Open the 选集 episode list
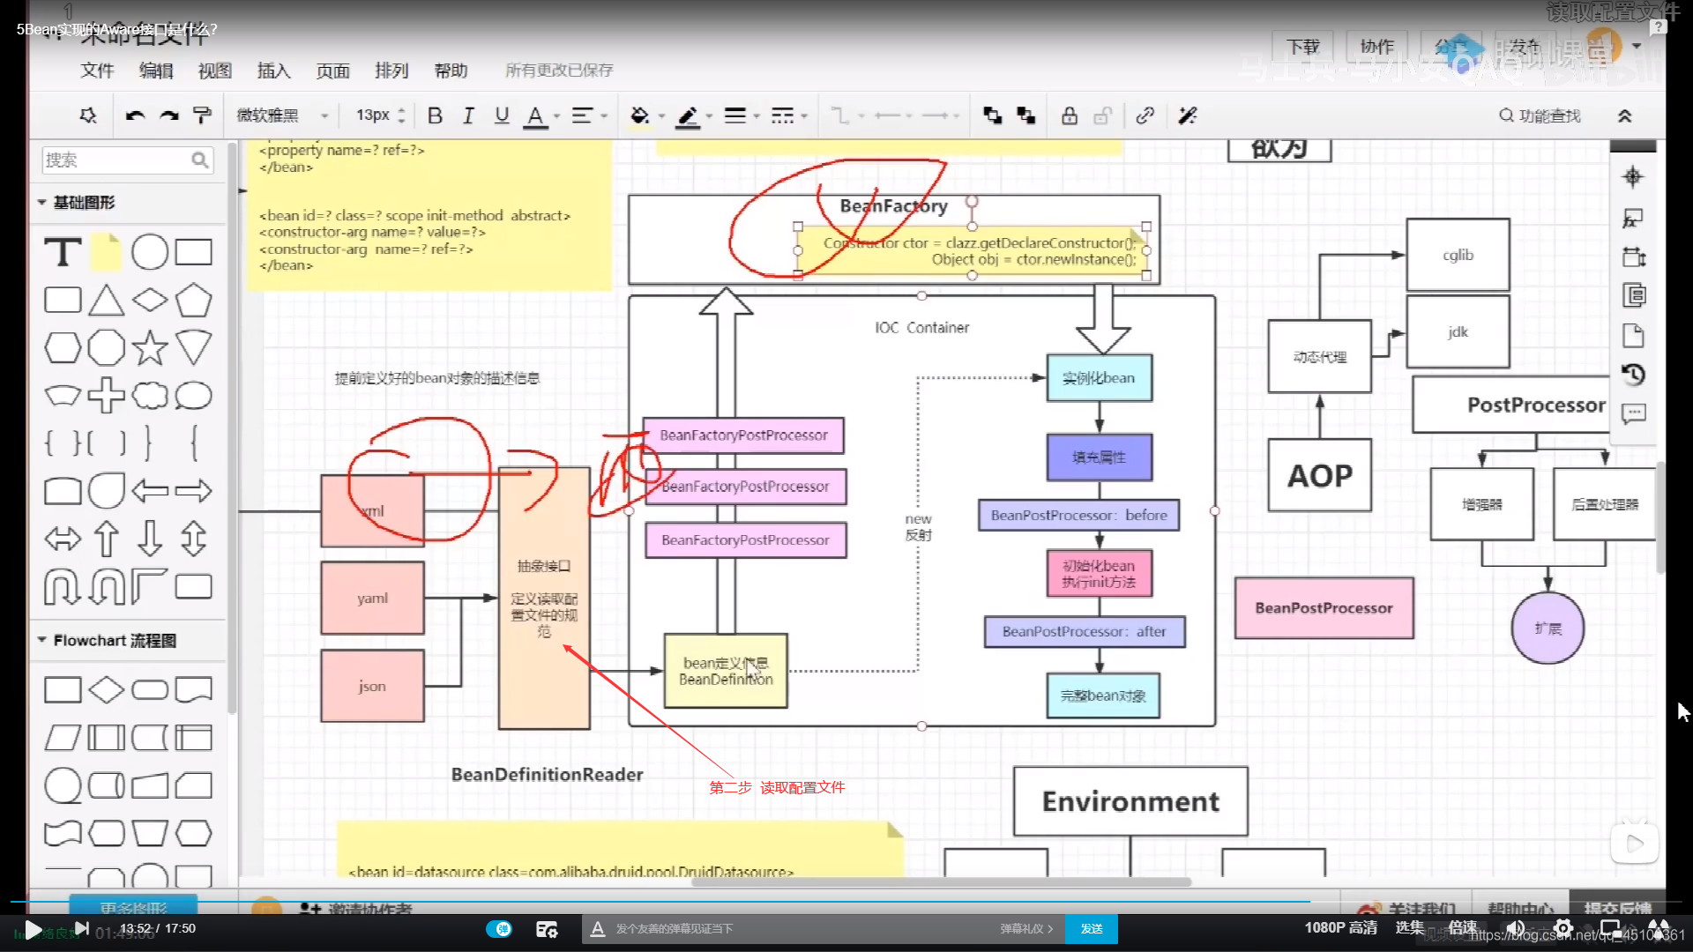1693x952 pixels. pos(1409,928)
